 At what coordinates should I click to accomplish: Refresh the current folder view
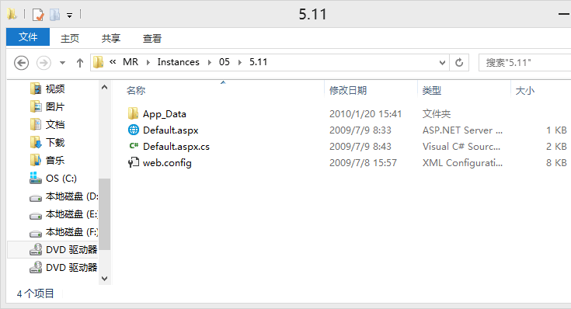coord(459,63)
